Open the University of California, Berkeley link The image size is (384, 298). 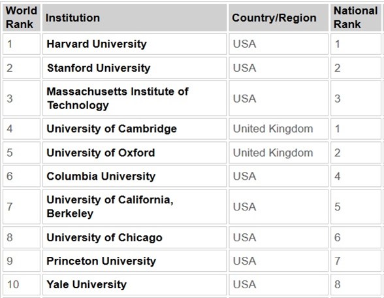pos(110,207)
